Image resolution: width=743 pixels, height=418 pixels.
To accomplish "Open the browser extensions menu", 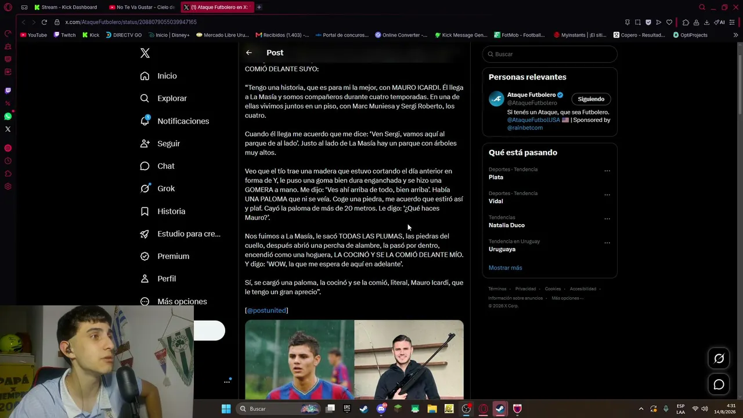I will tap(686, 22).
